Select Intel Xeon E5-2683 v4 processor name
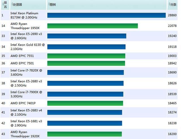The image size is (181, 139). [x=25, y=112]
